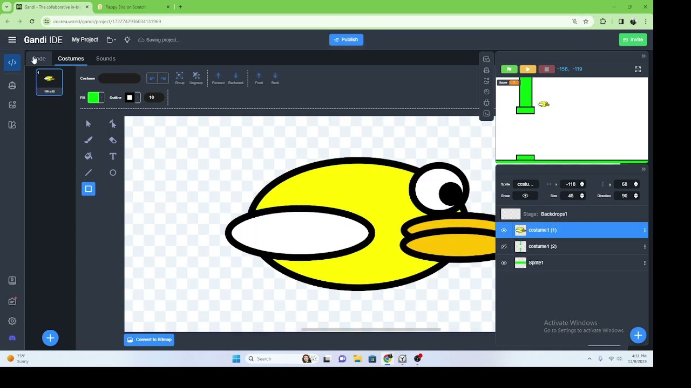Image resolution: width=691 pixels, height=388 pixels.
Task: Open the Discord icon in left sidebar
Action: coord(12,338)
